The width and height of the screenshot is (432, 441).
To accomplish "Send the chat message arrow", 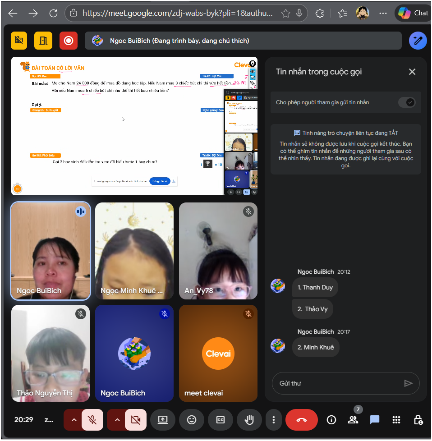I will click(408, 383).
